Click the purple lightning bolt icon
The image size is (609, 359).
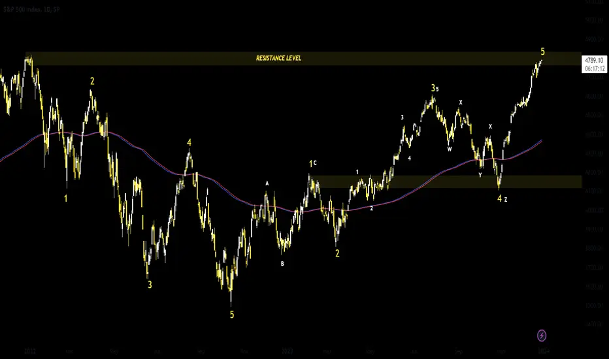point(542,336)
